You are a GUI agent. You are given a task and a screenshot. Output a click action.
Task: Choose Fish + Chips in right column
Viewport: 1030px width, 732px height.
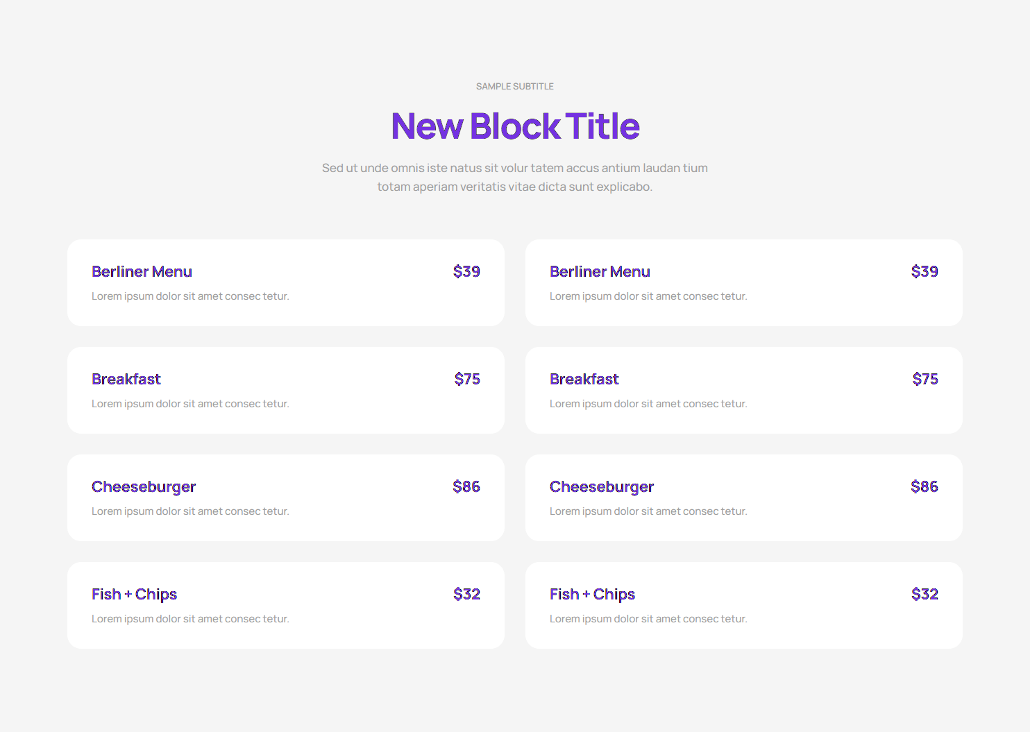592,595
